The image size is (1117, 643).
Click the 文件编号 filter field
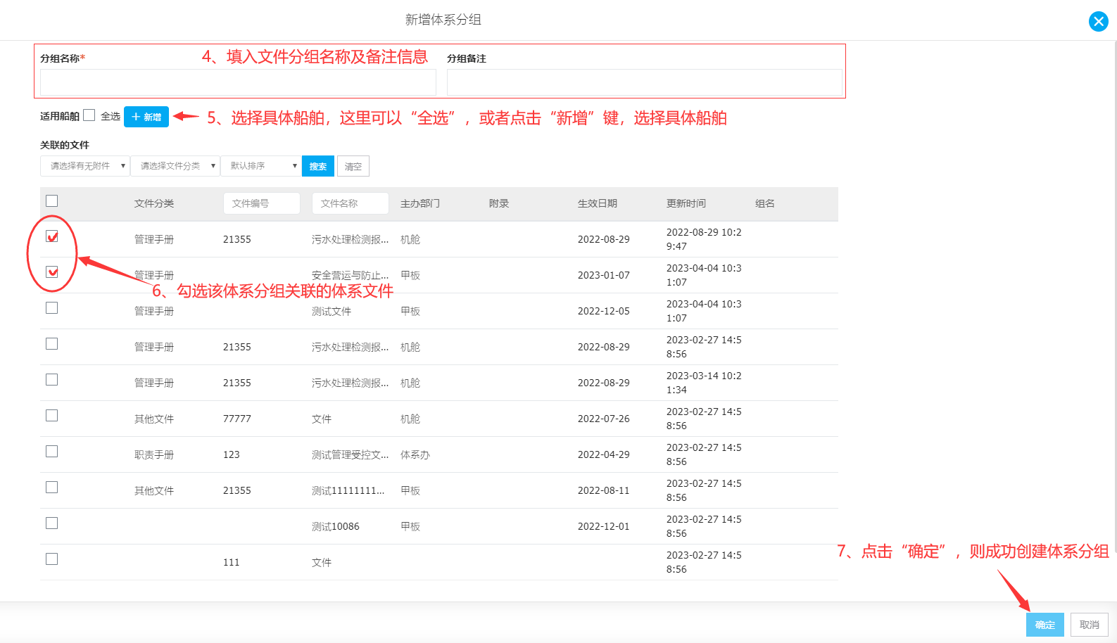(262, 203)
